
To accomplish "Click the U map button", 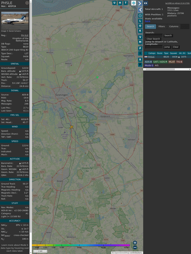I will click(115, 3).
